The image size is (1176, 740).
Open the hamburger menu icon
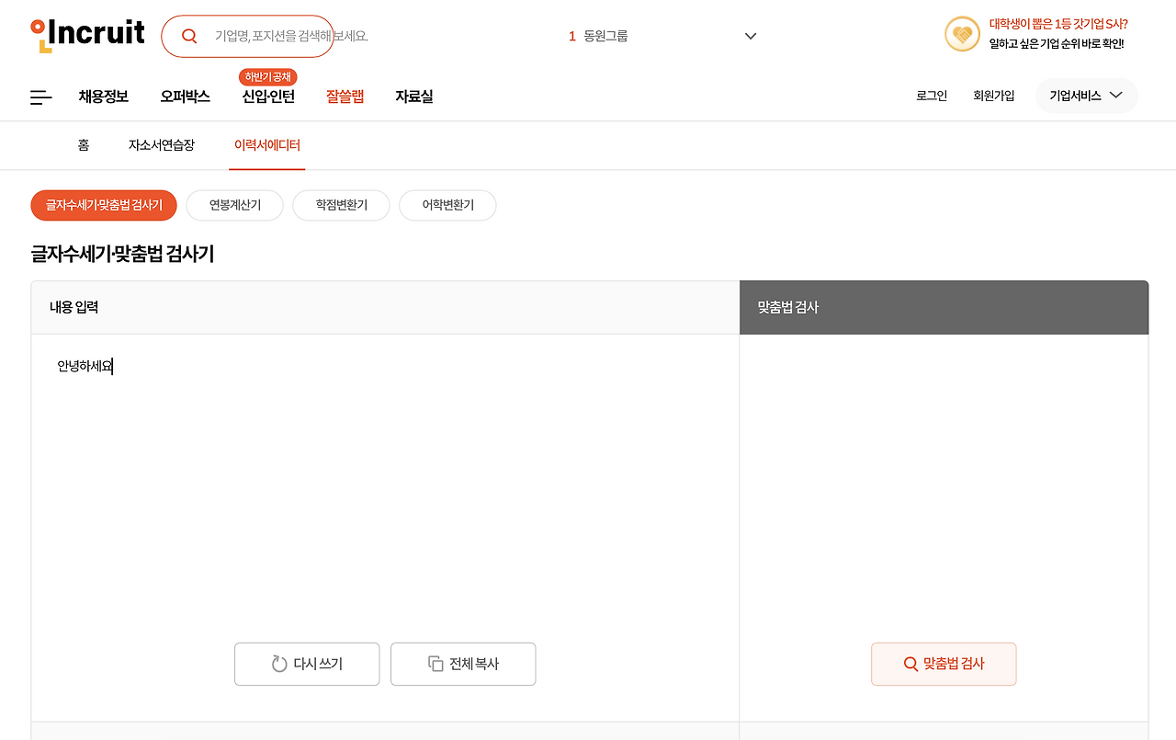point(41,97)
